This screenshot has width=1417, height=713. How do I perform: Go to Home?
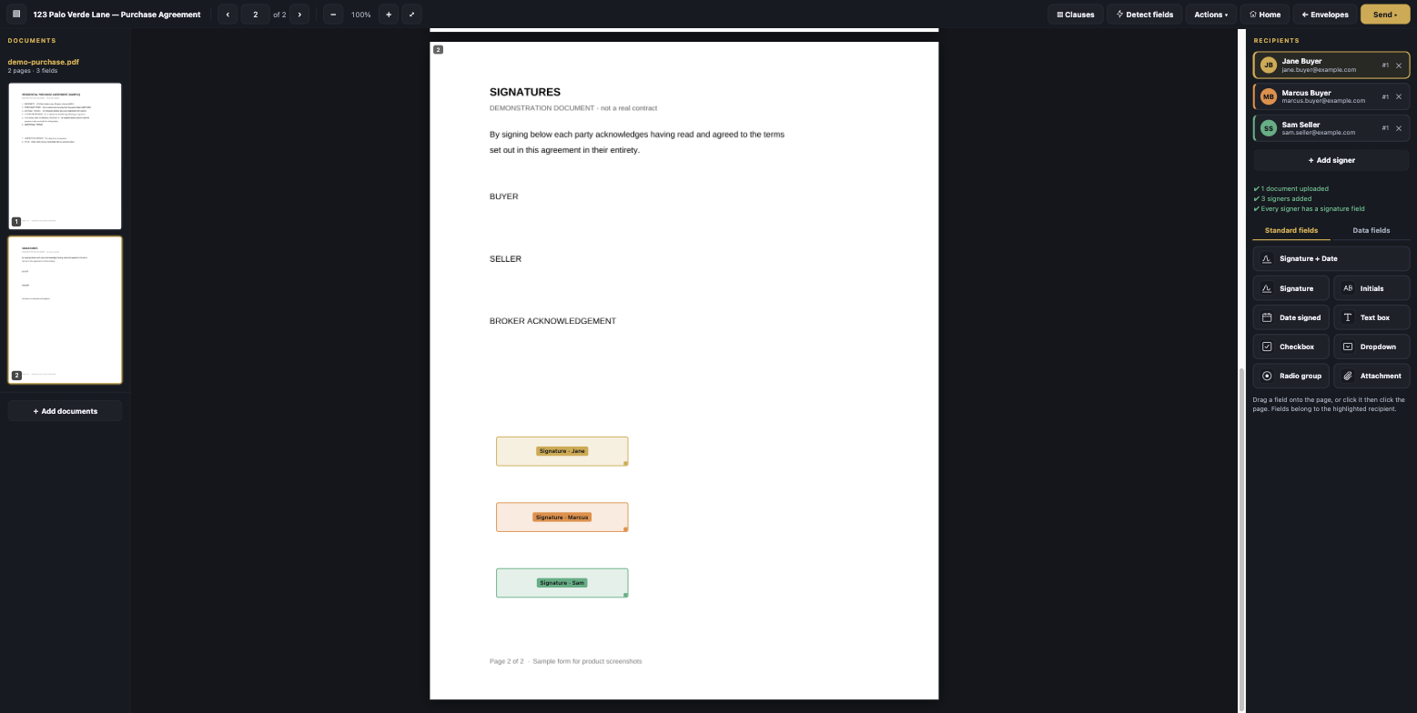tap(1265, 15)
